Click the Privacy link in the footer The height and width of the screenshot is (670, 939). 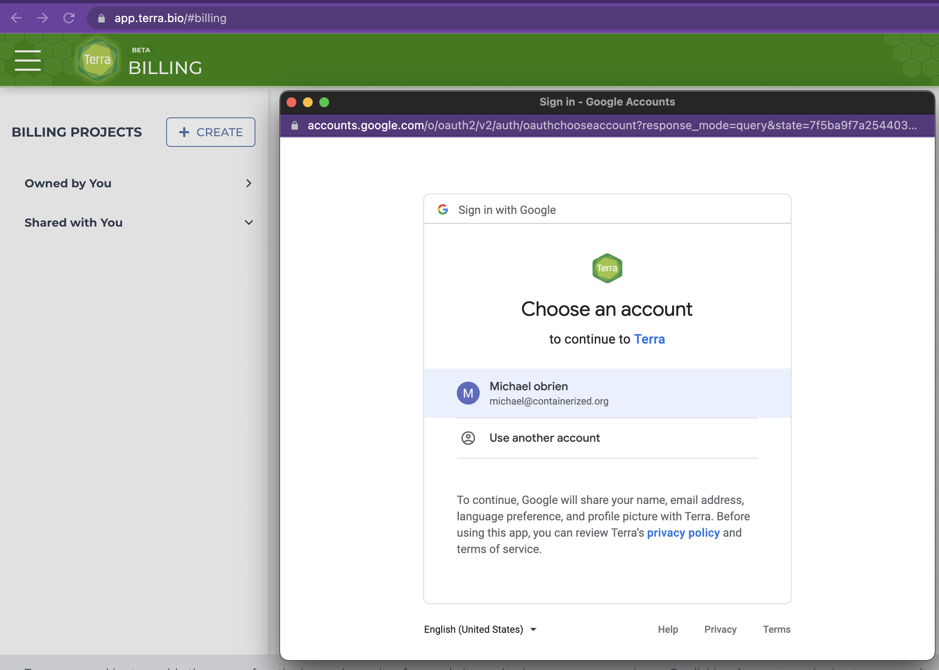tap(720, 629)
